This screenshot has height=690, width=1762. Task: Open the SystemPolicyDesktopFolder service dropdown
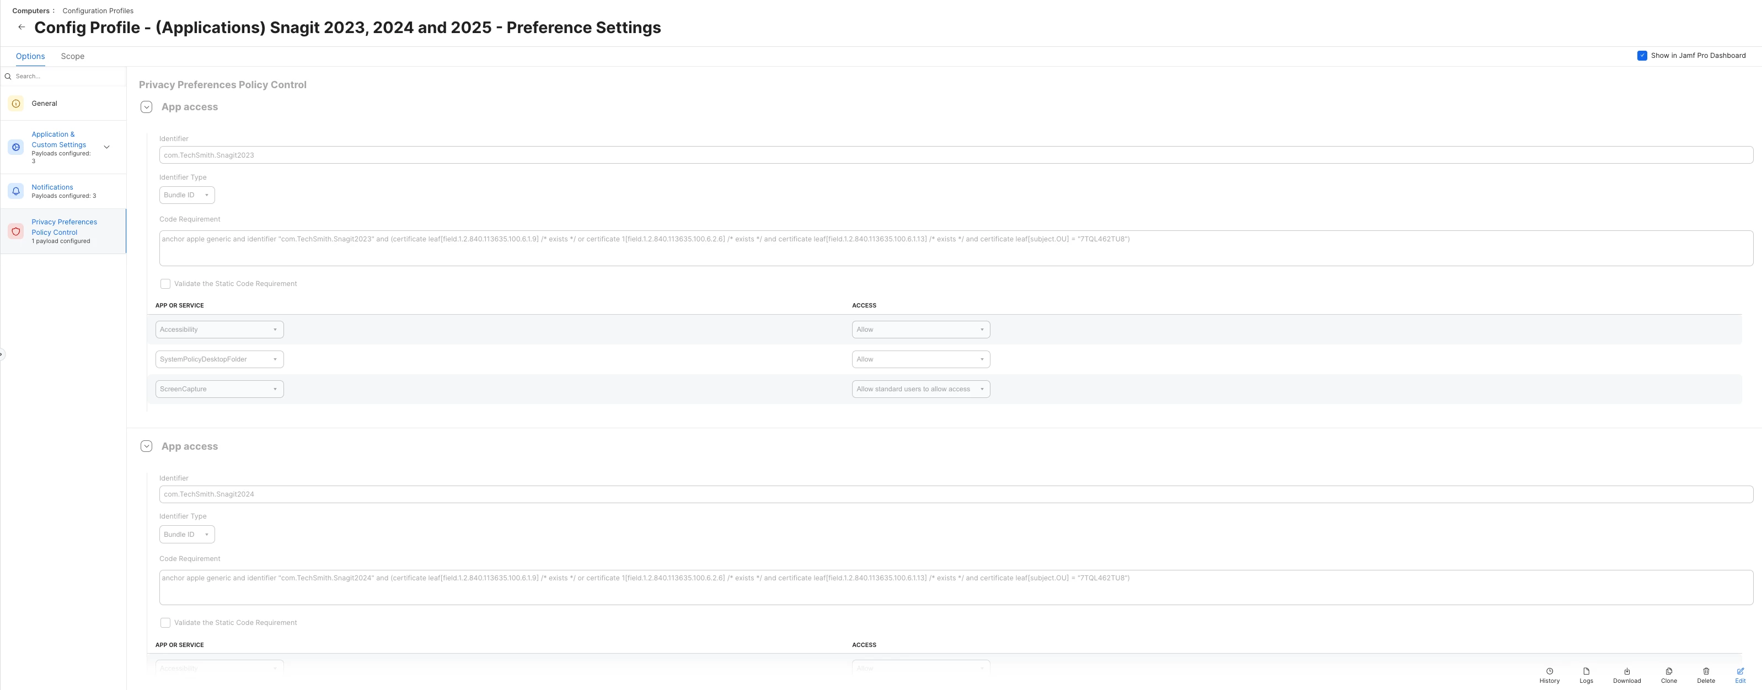click(x=219, y=360)
